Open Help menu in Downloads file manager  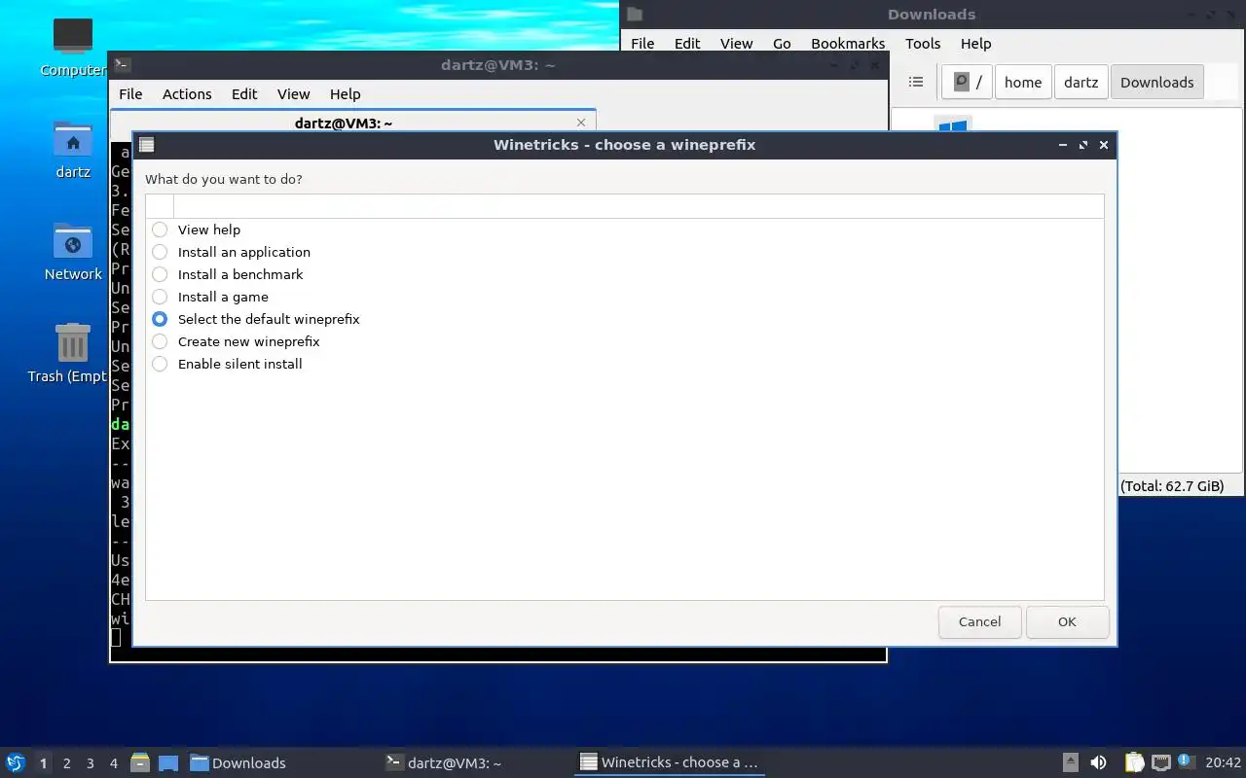tap(975, 44)
